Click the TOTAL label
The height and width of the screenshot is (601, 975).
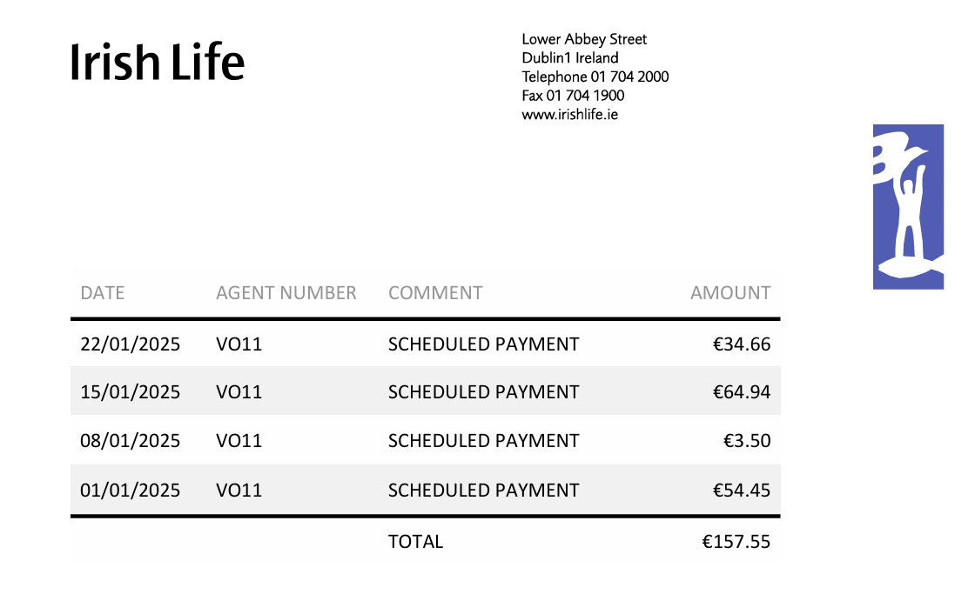[x=415, y=542]
